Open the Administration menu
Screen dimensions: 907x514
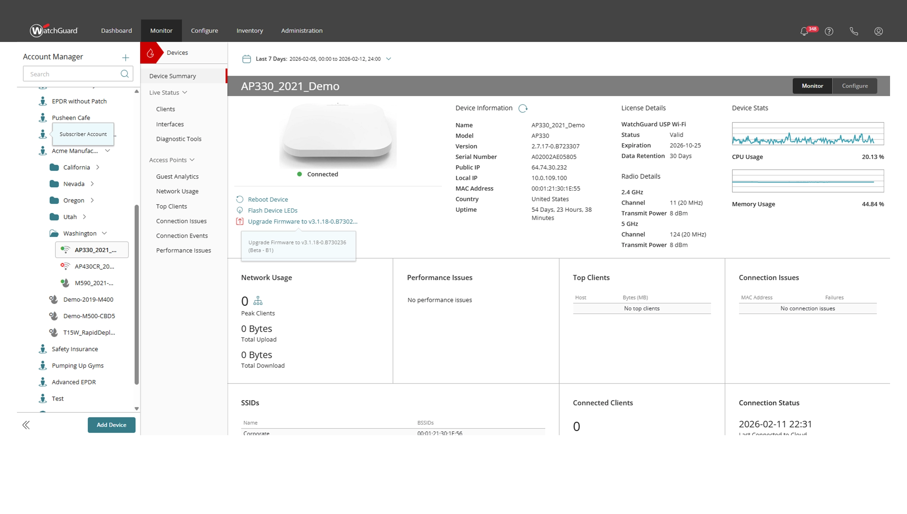(x=301, y=31)
